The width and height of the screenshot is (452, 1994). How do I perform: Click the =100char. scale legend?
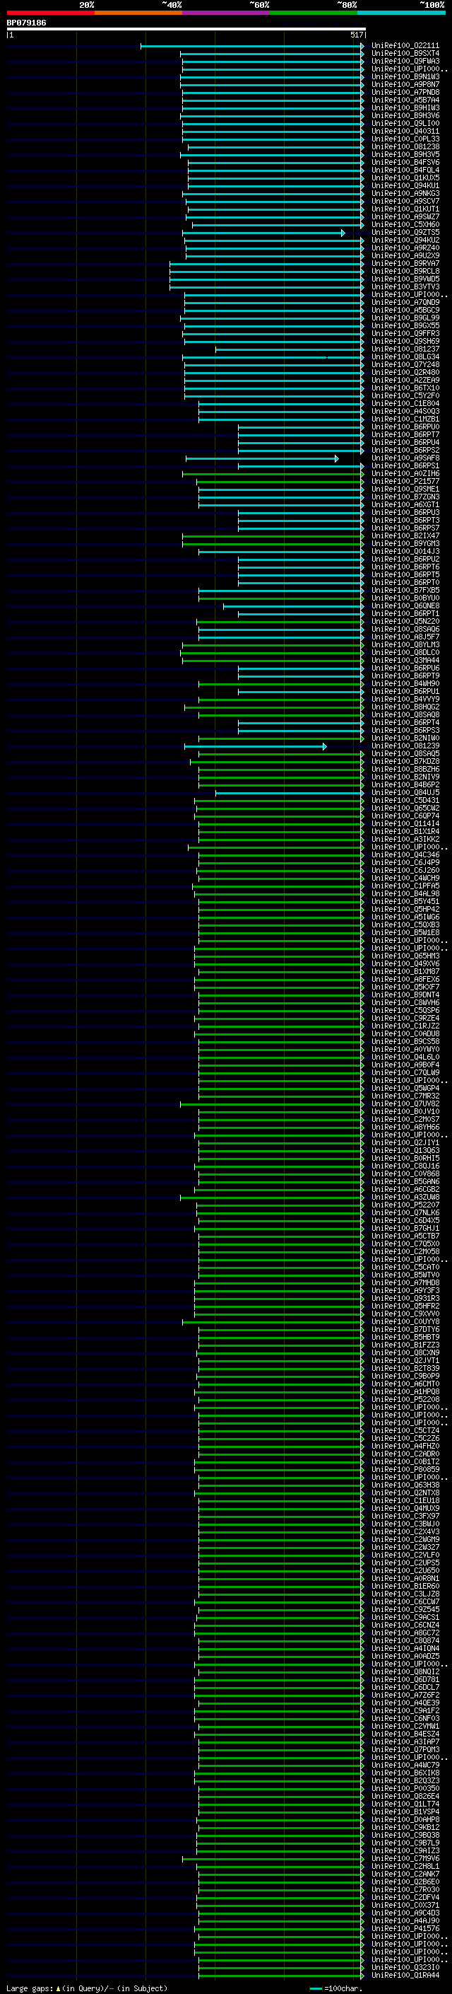pyautogui.click(x=338, y=1988)
